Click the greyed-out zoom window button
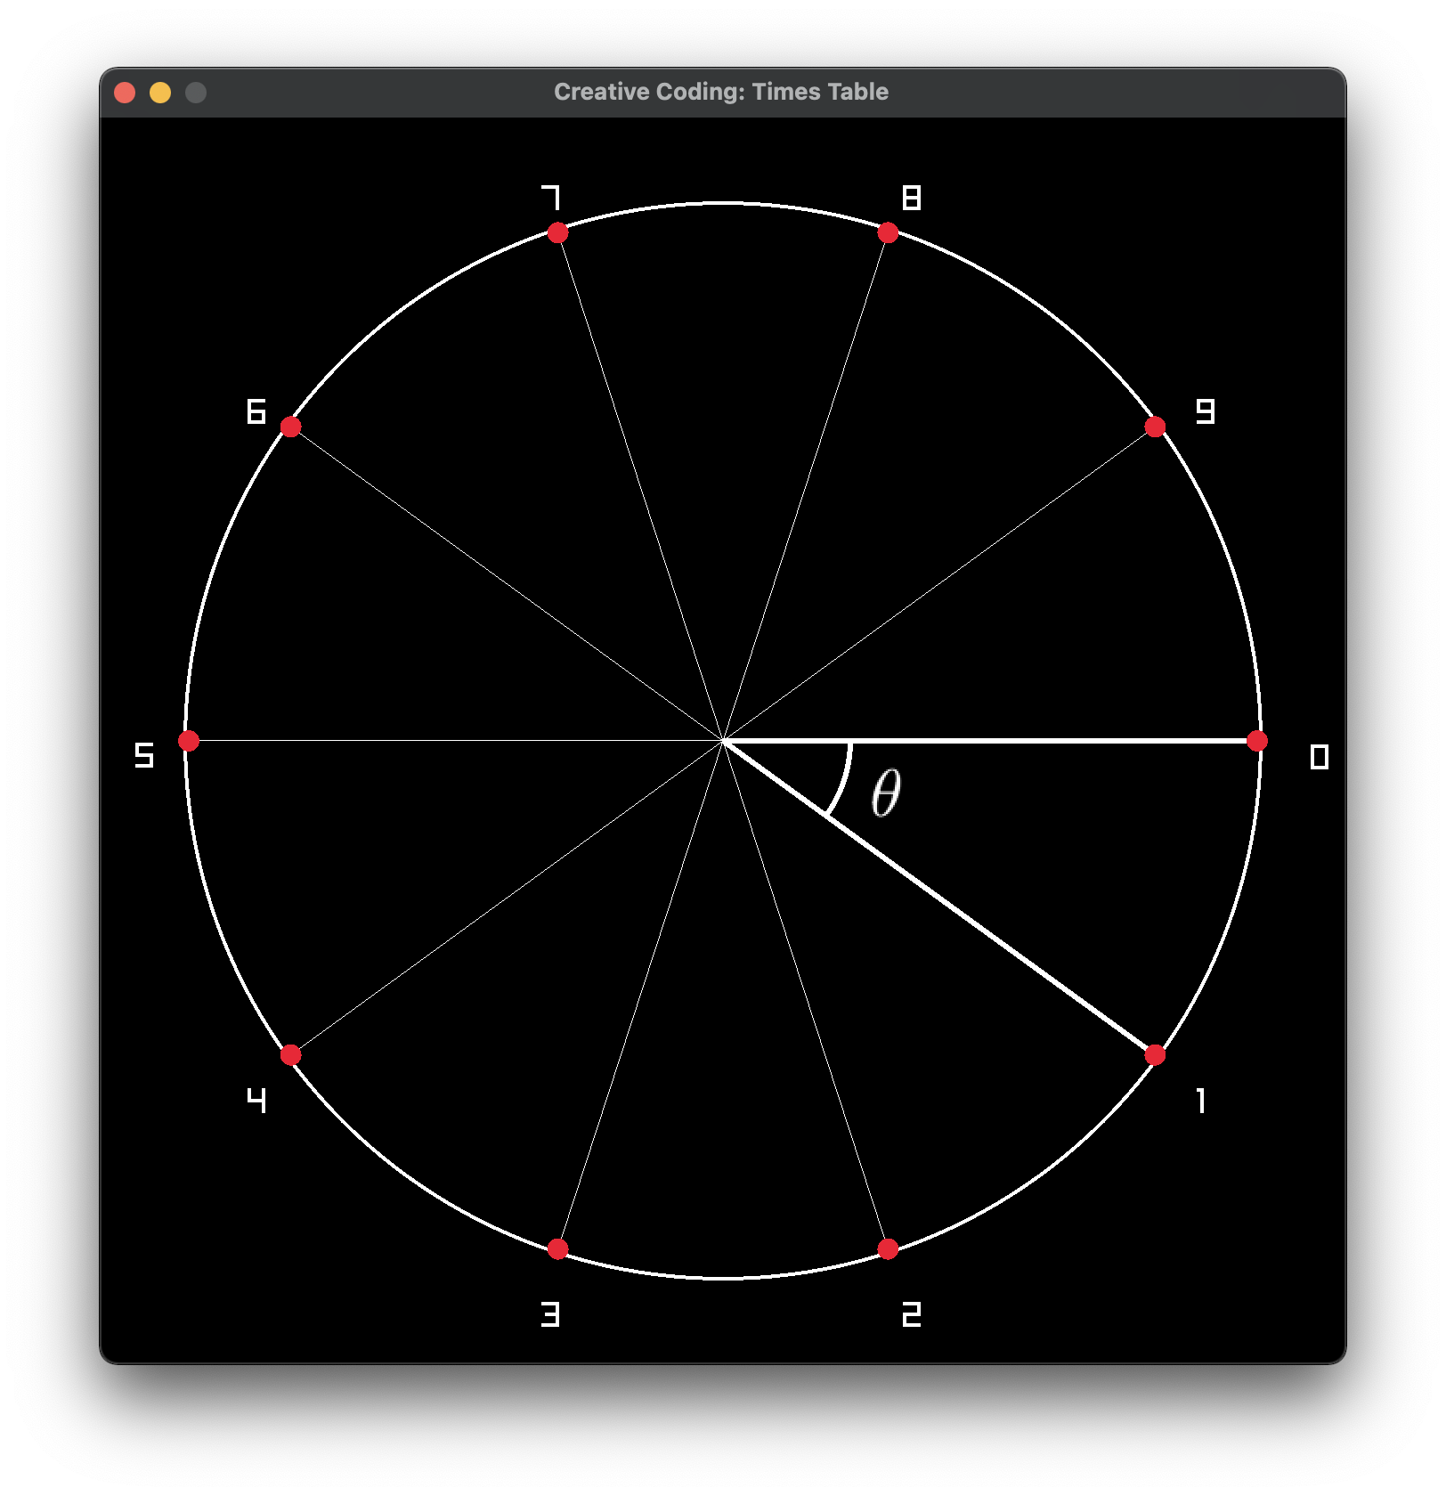This screenshot has height=1496, width=1446. pos(196,93)
